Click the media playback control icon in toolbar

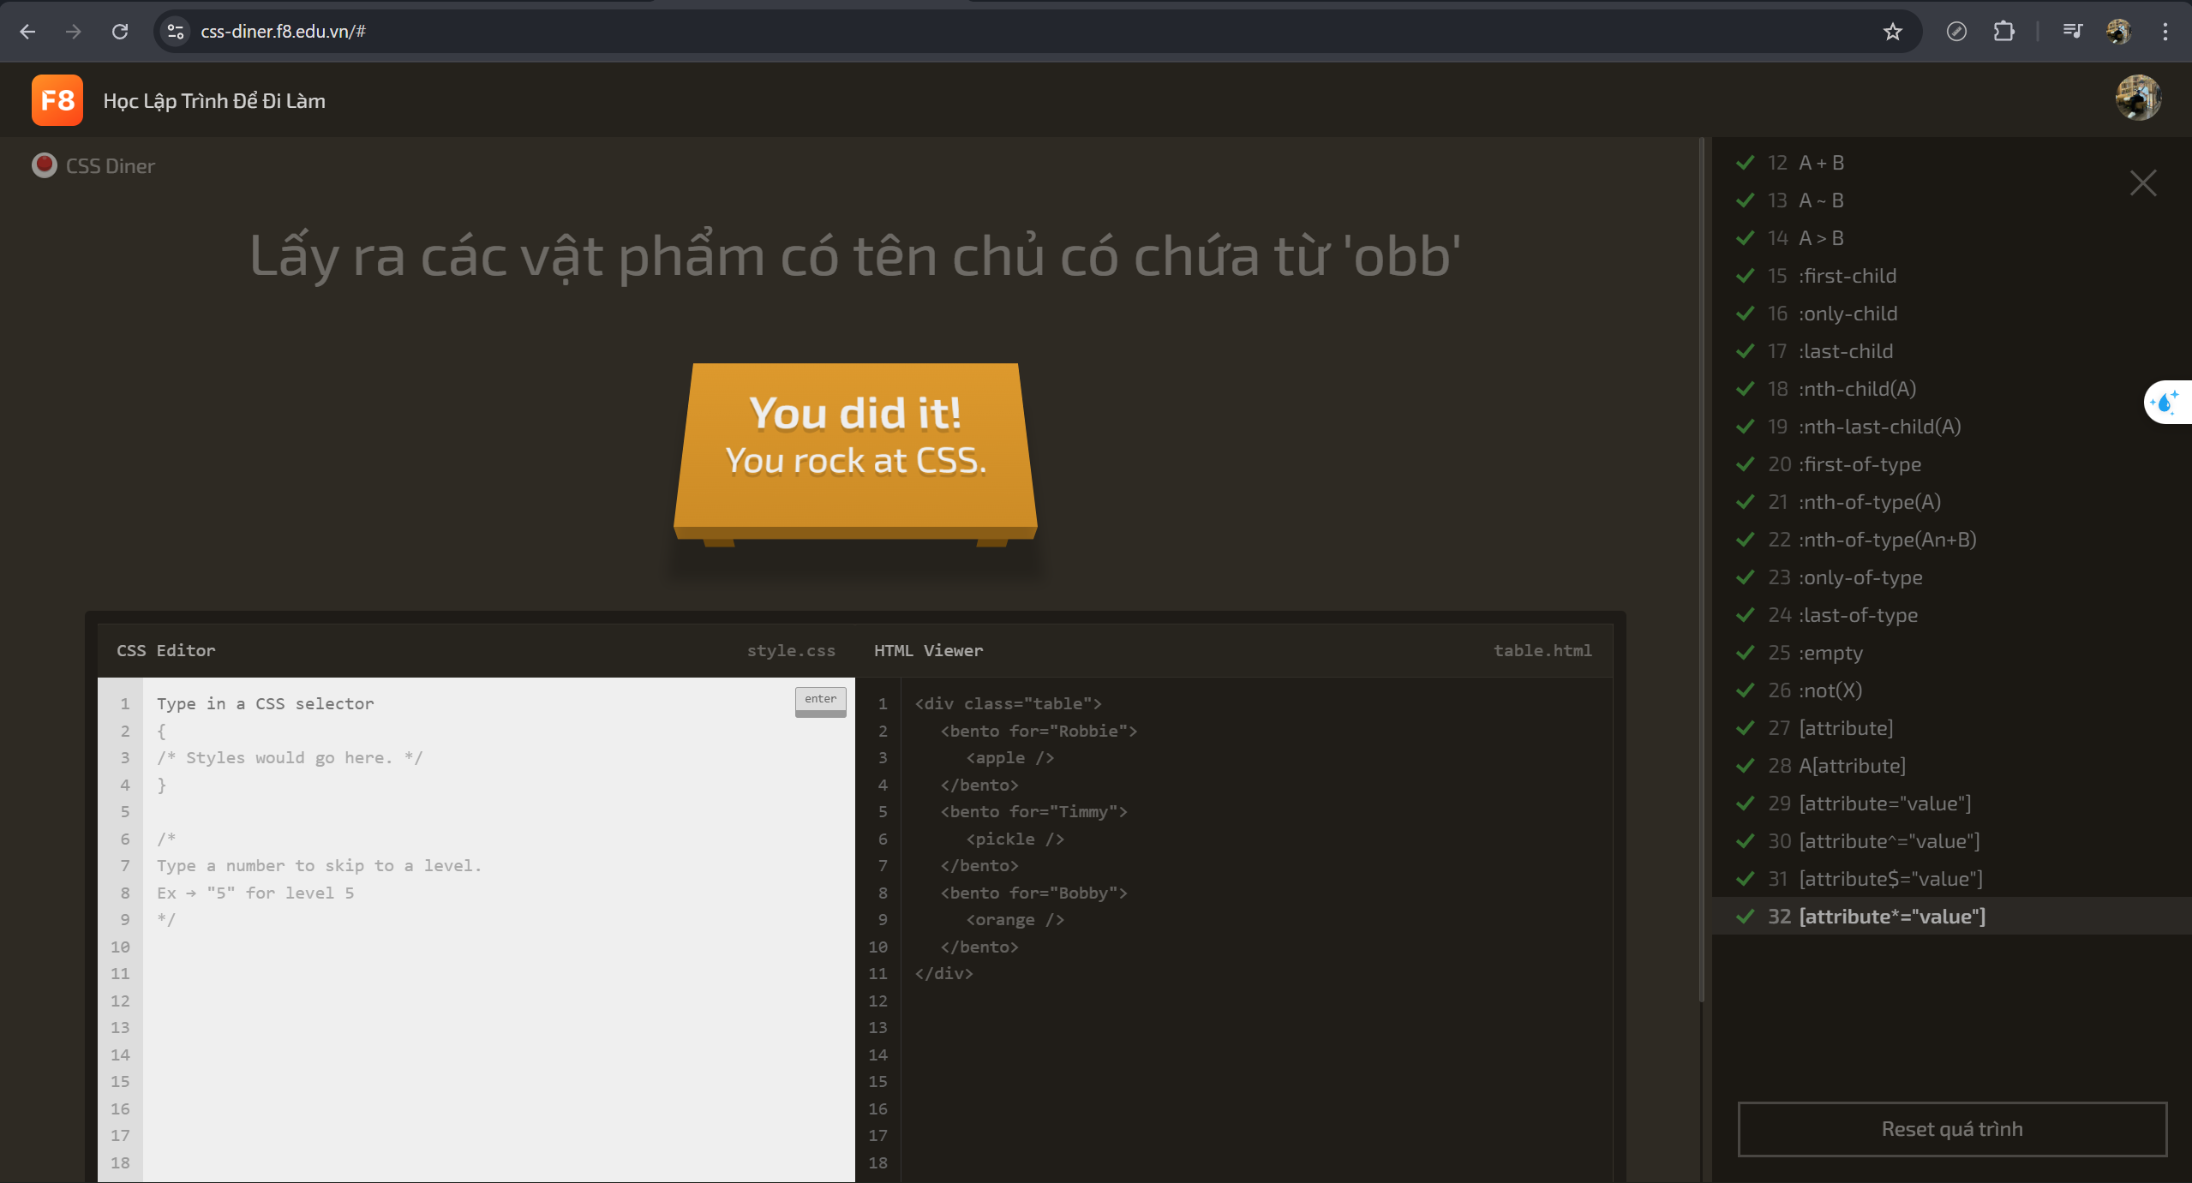tap(2074, 31)
